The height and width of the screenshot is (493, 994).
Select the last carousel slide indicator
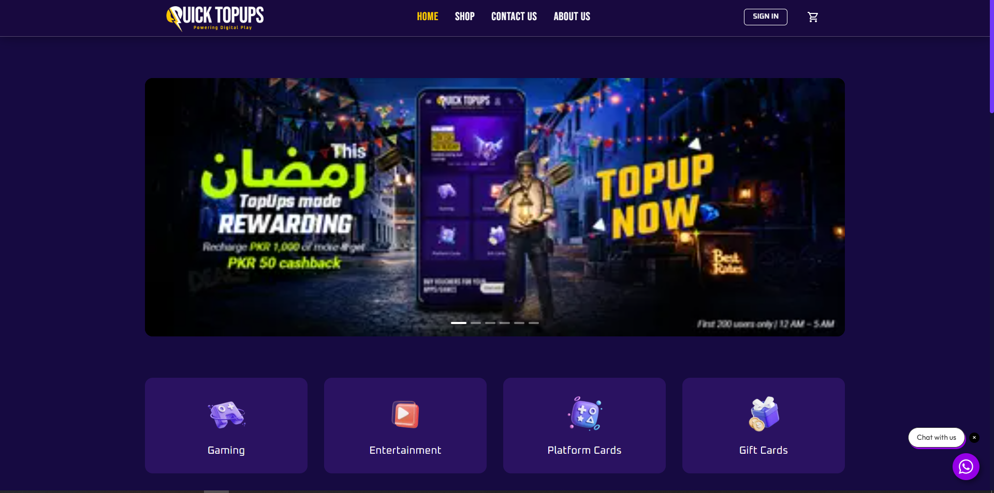point(534,323)
